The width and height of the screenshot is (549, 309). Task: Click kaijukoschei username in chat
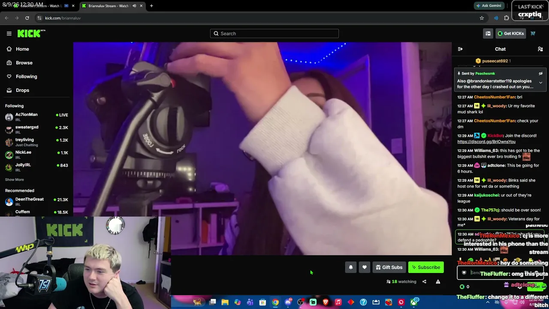pyautogui.click(x=487, y=195)
